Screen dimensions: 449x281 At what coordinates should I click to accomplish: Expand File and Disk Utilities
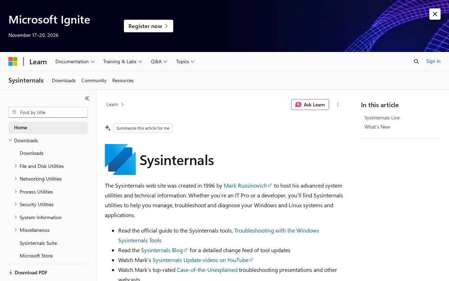16,166
